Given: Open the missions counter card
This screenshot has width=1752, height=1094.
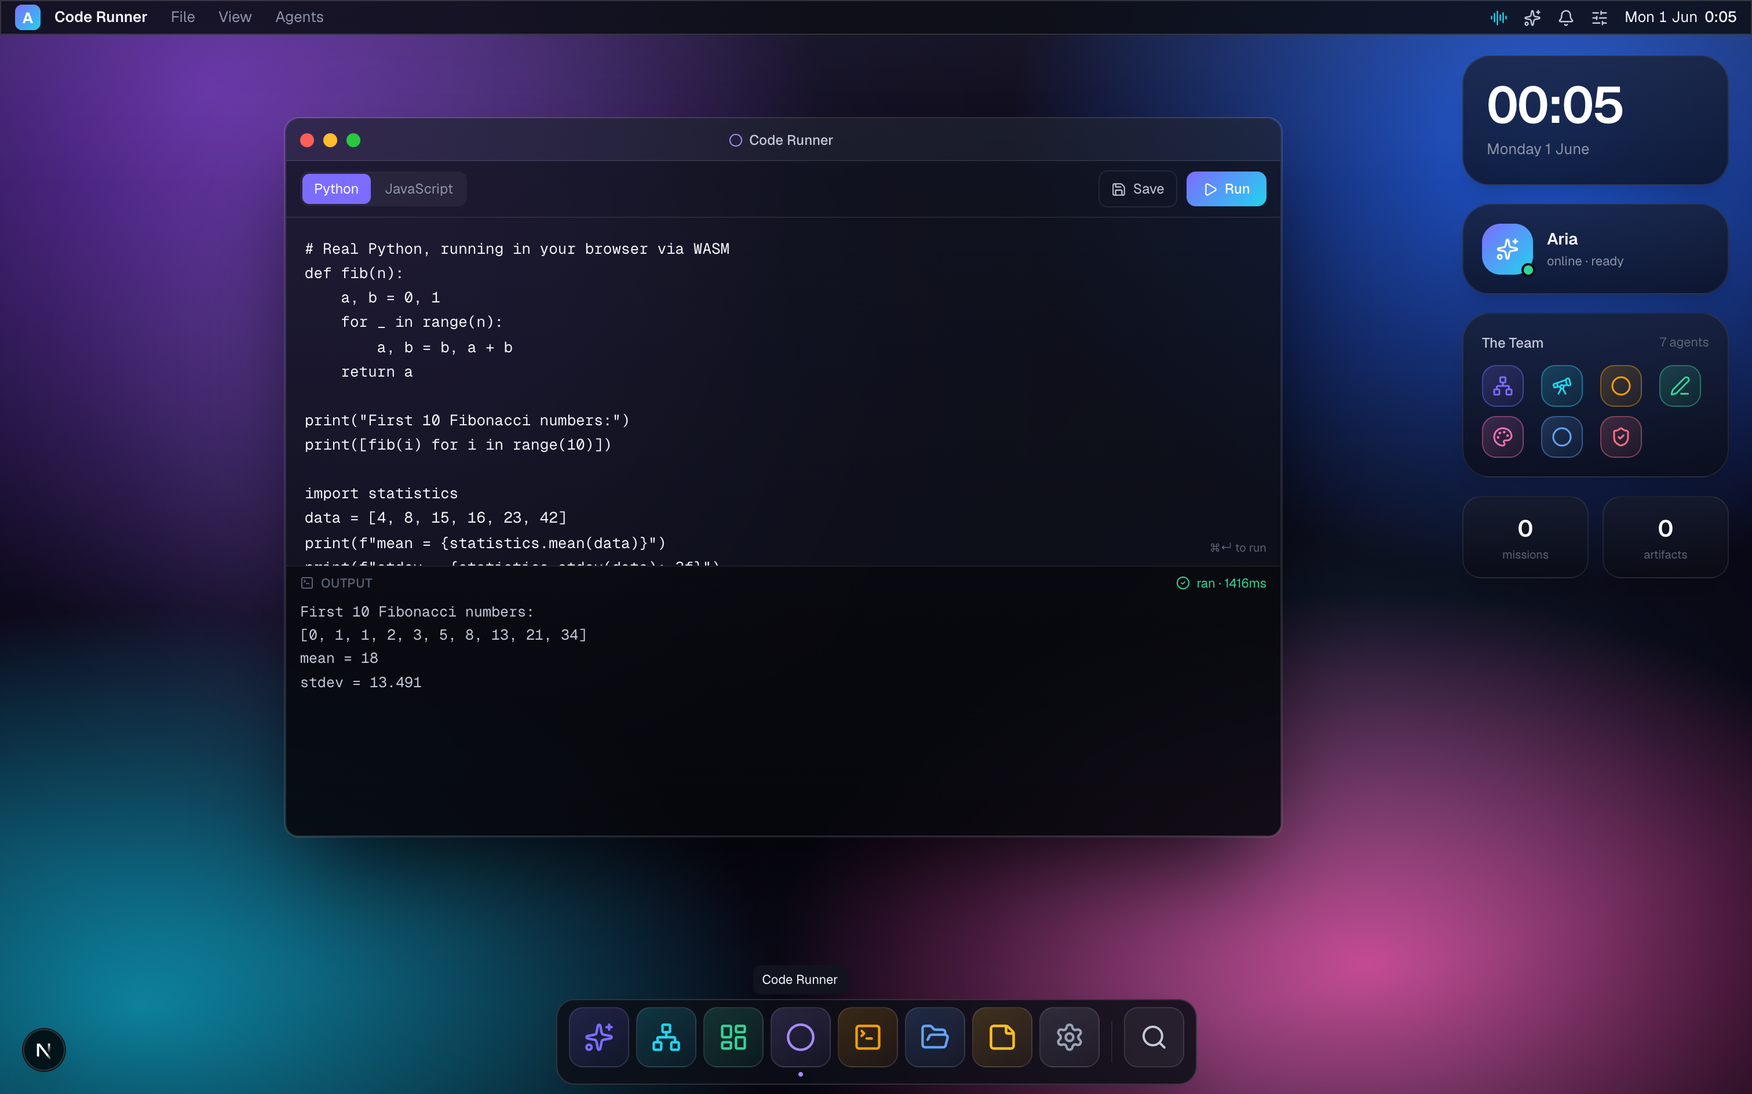Looking at the screenshot, I should pos(1525,537).
